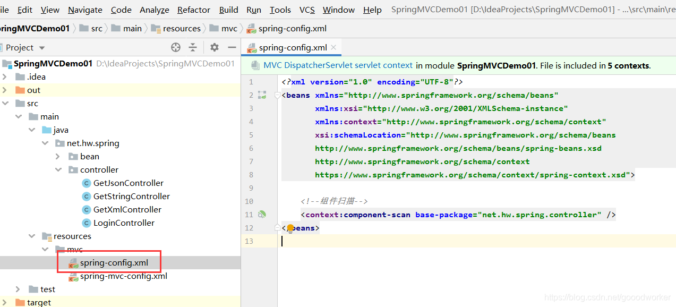This screenshot has width=676, height=307.
Task: Select SpringMVCDemo01 project root
Action: 53,63
